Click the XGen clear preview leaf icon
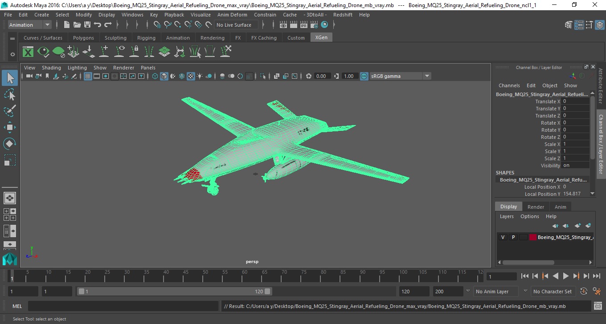The width and height of the screenshot is (606, 324). [x=58, y=52]
